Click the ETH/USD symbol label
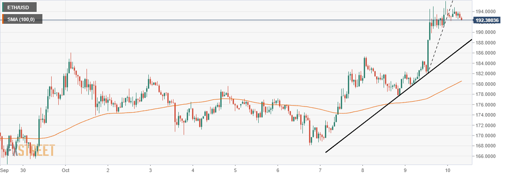 click(19, 7)
